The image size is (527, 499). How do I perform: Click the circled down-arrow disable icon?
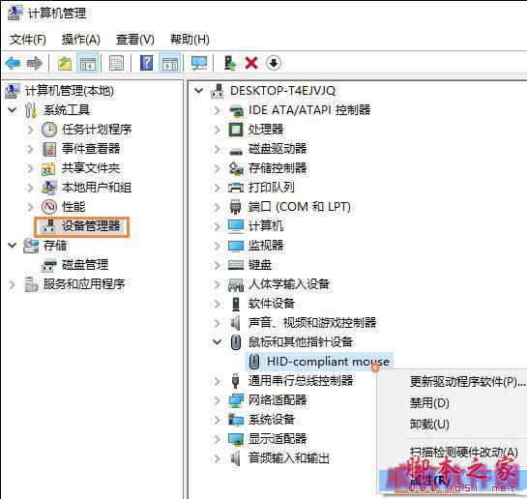tap(274, 63)
